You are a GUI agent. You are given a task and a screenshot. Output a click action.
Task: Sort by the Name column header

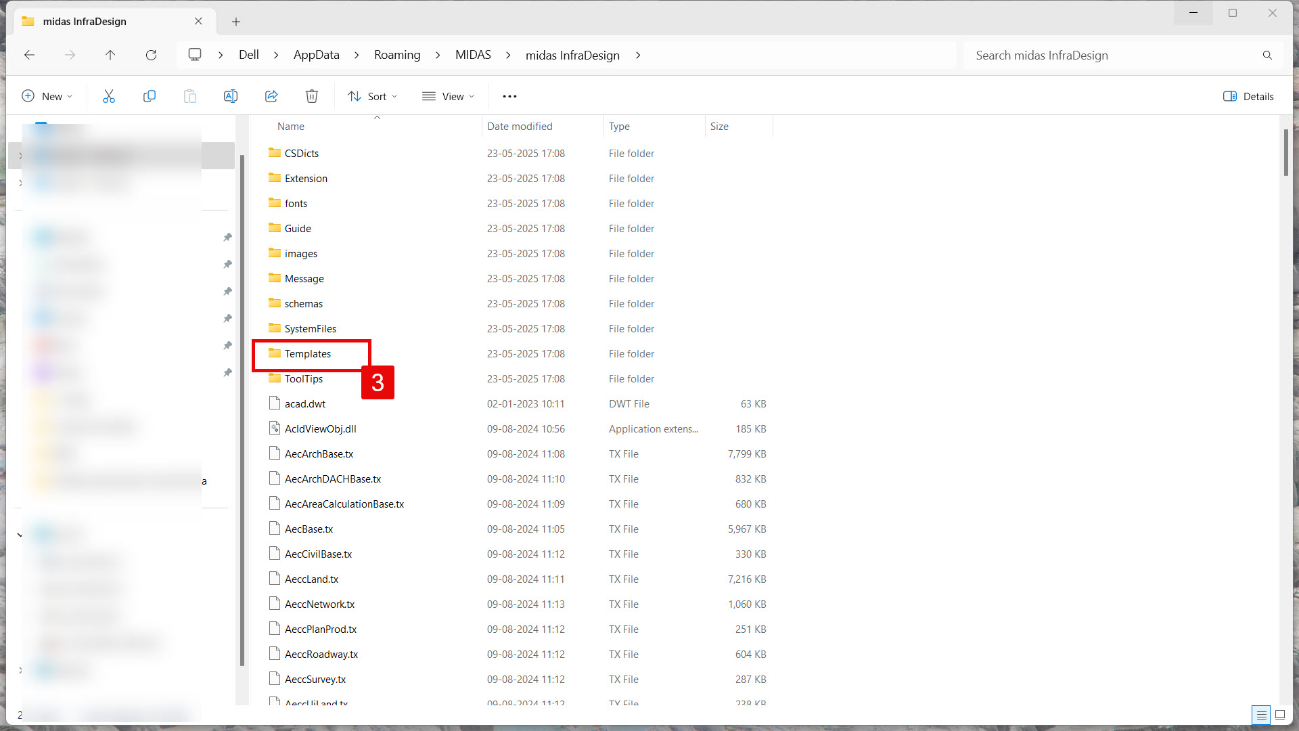point(291,127)
